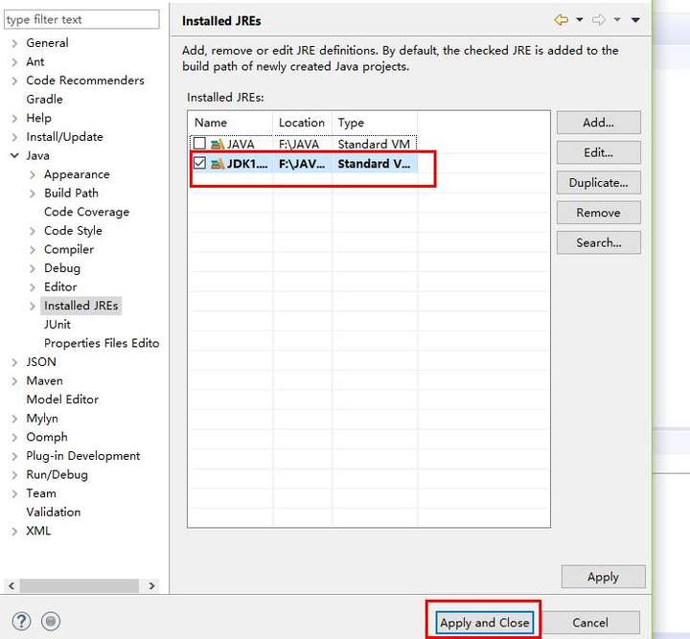Expand the Ant preferences node
This screenshot has height=639, width=690.
[x=14, y=62]
